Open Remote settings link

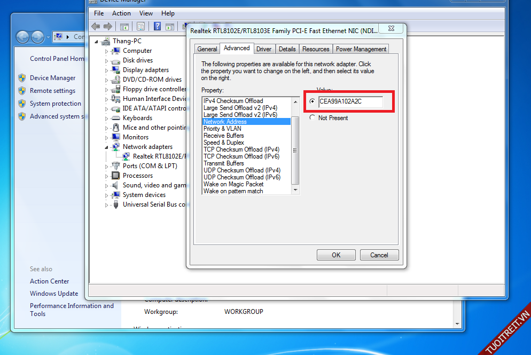(x=52, y=91)
